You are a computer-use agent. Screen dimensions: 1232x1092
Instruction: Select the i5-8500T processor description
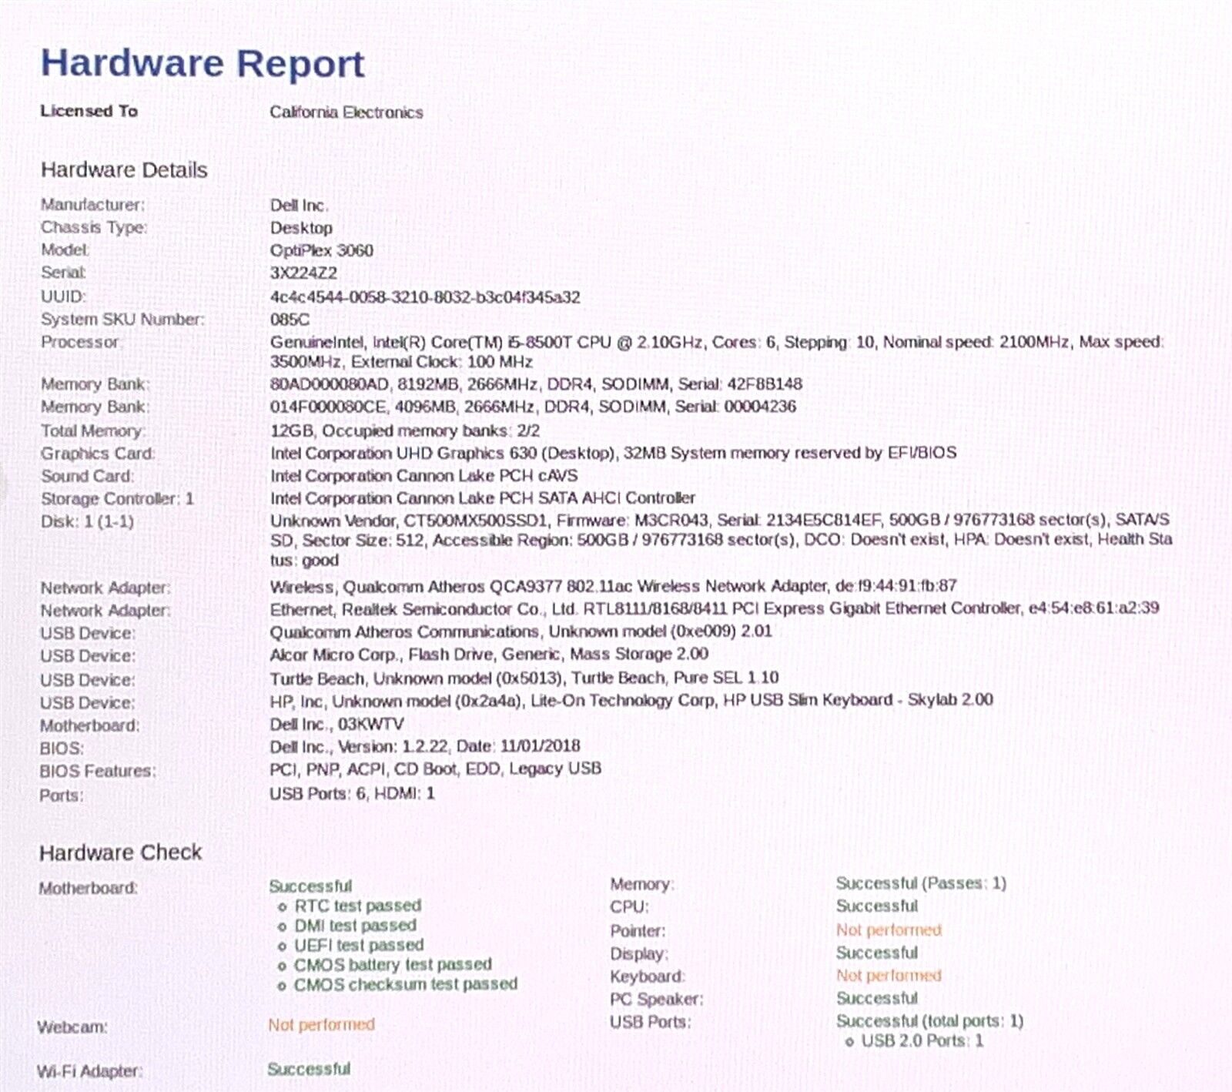click(718, 352)
